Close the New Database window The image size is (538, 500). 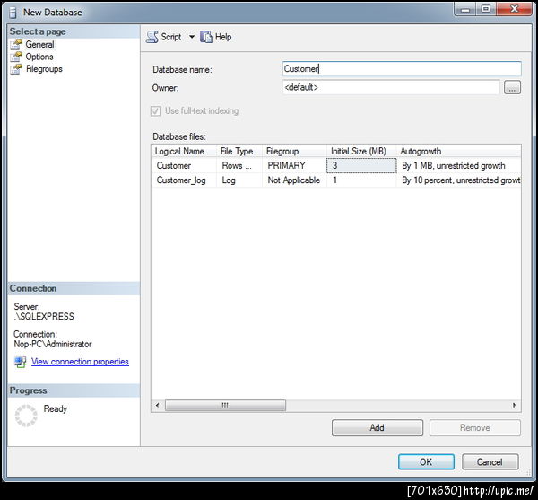tap(514, 9)
